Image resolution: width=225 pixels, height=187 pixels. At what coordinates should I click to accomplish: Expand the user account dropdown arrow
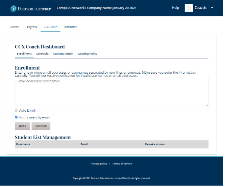point(212,8)
